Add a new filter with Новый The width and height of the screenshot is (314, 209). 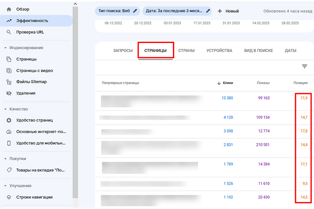[x=228, y=11]
